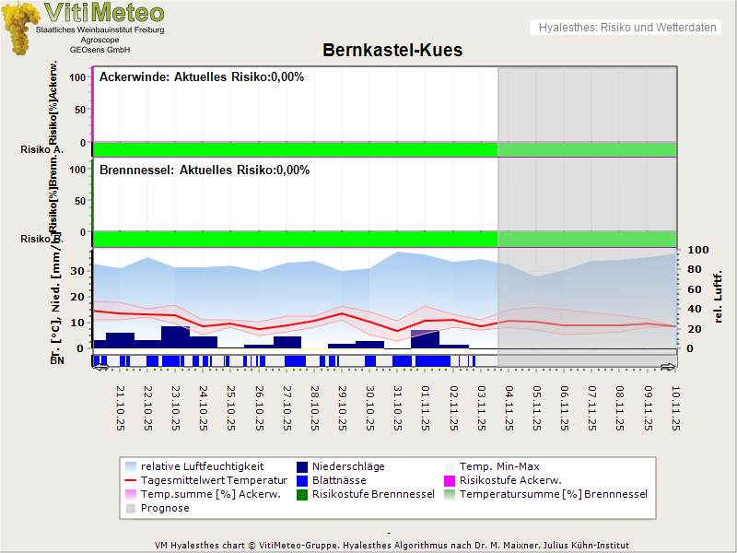Click the Temperatursumme [%] Brennnessel legend entry
Image resolution: width=737 pixels, height=553 pixels.
(553, 494)
